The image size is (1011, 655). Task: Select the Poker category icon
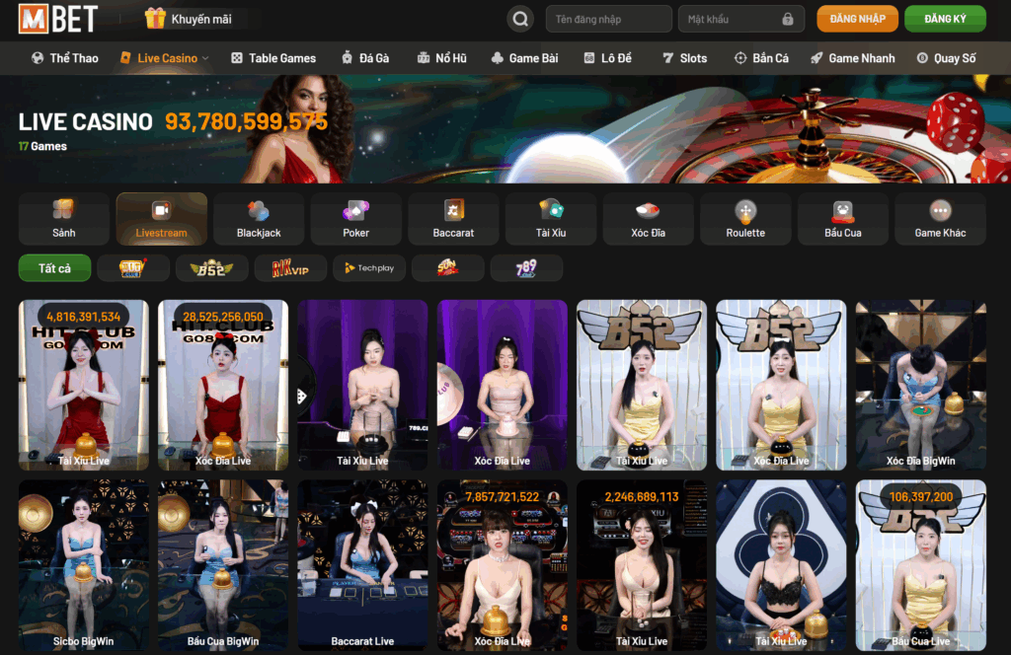click(x=355, y=218)
